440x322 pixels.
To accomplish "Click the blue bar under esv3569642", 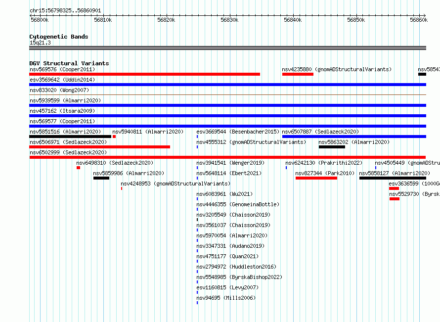I will click(227, 85).
